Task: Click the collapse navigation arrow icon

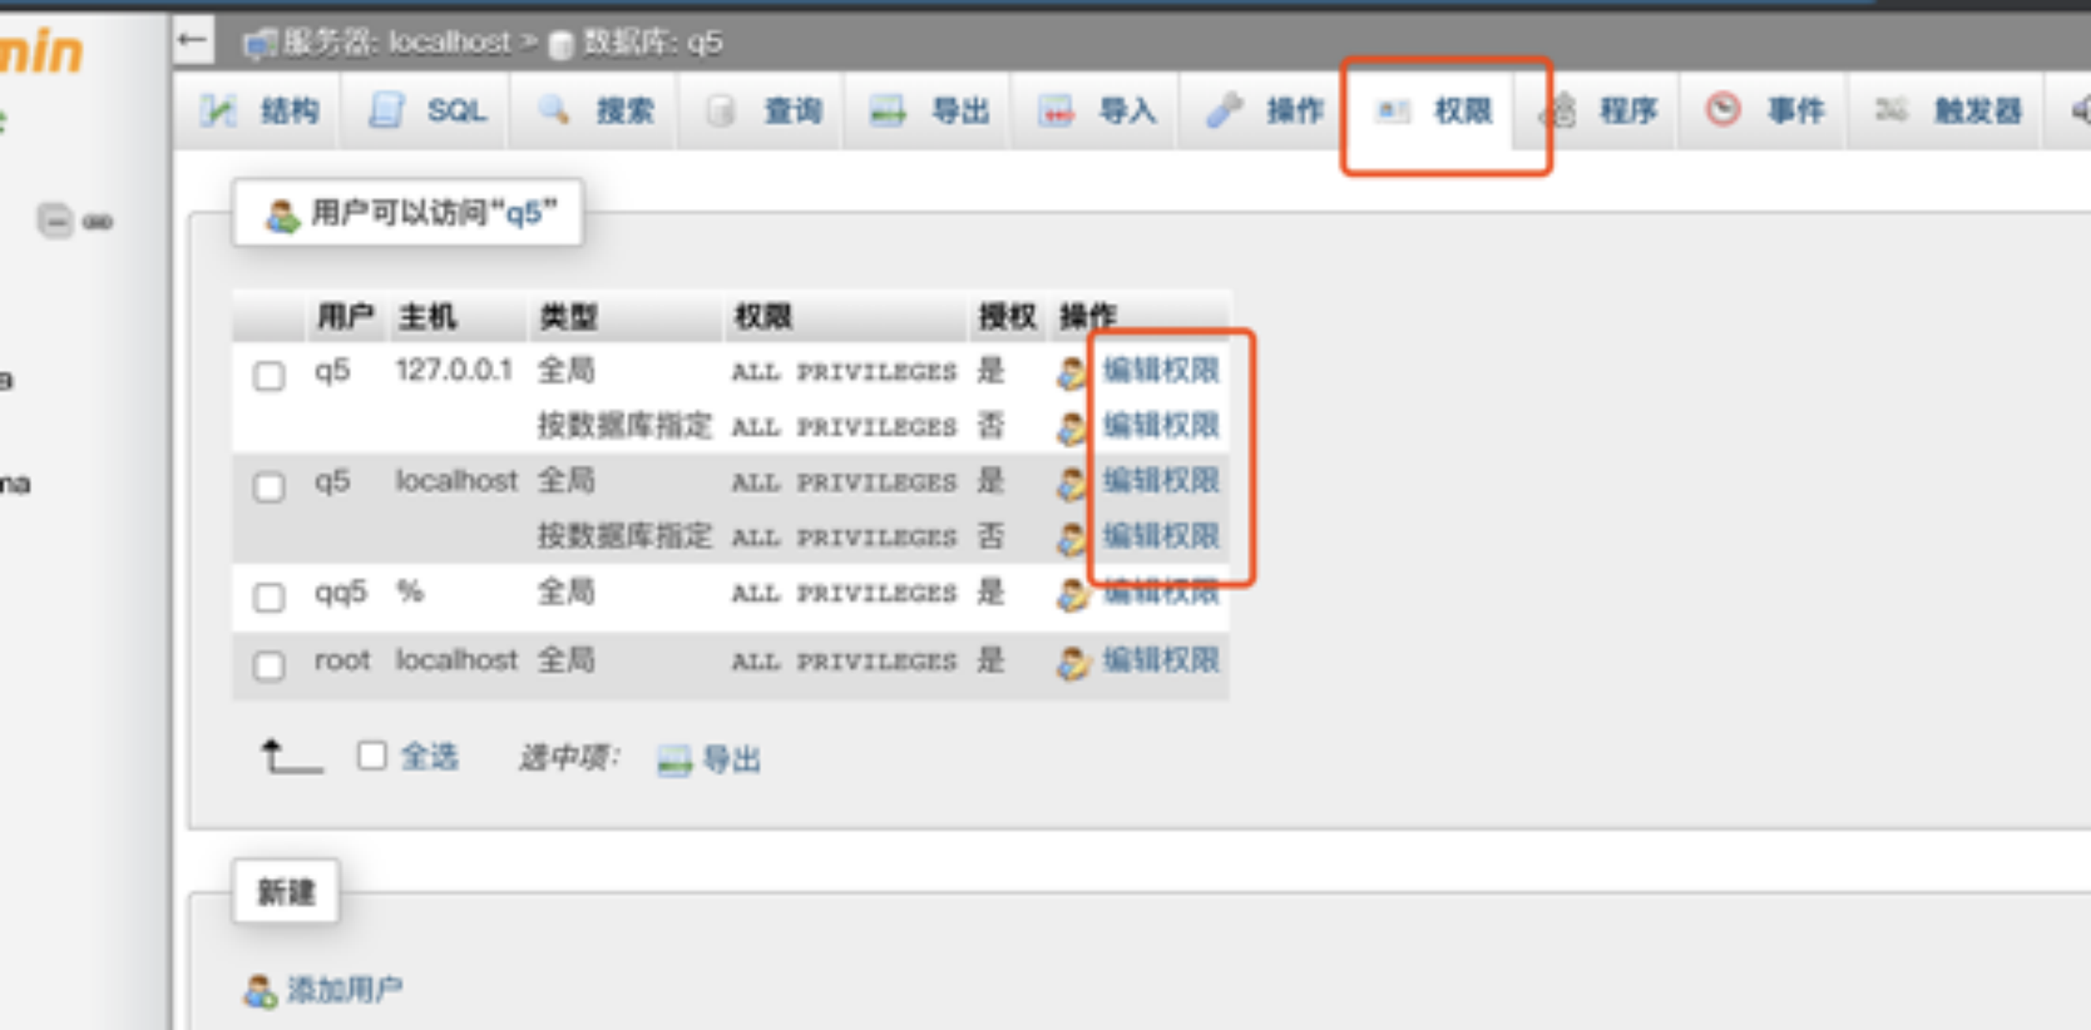Action: (x=193, y=39)
